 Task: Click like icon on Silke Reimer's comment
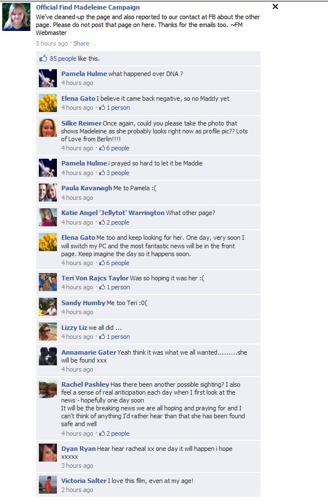click(x=102, y=148)
